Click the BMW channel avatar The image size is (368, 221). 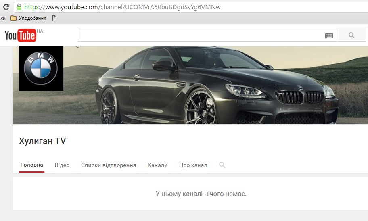(41, 69)
